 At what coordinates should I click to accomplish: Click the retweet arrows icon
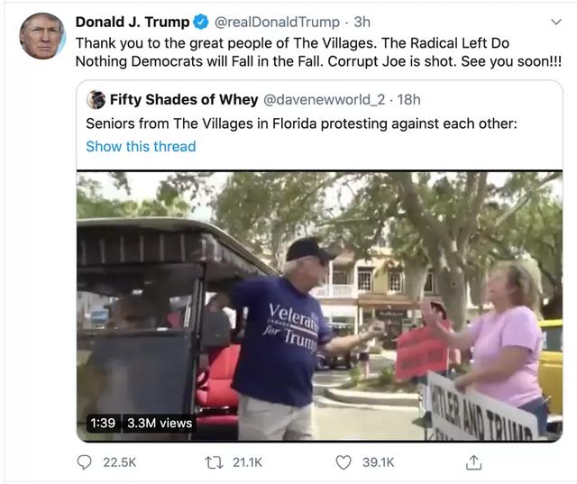pyautogui.click(x=214, y=461)
